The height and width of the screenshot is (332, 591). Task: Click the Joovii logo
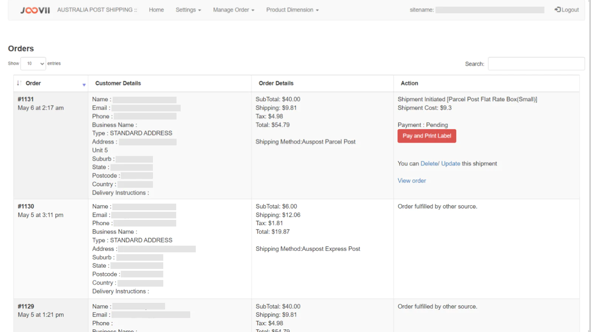pos(35,10)
